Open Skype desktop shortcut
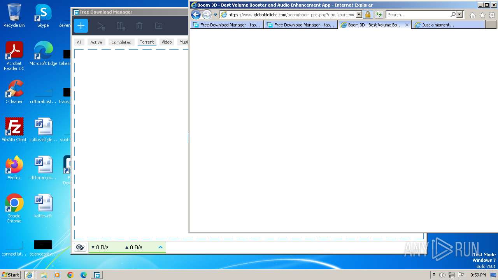 point(43,16)
